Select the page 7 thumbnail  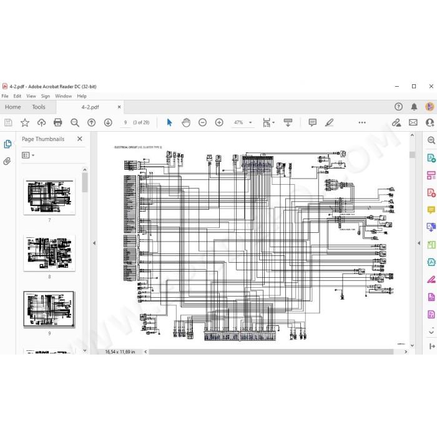point(49,197)
